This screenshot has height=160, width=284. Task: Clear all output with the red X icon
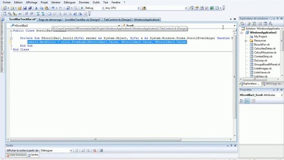[x=95, y=151]
